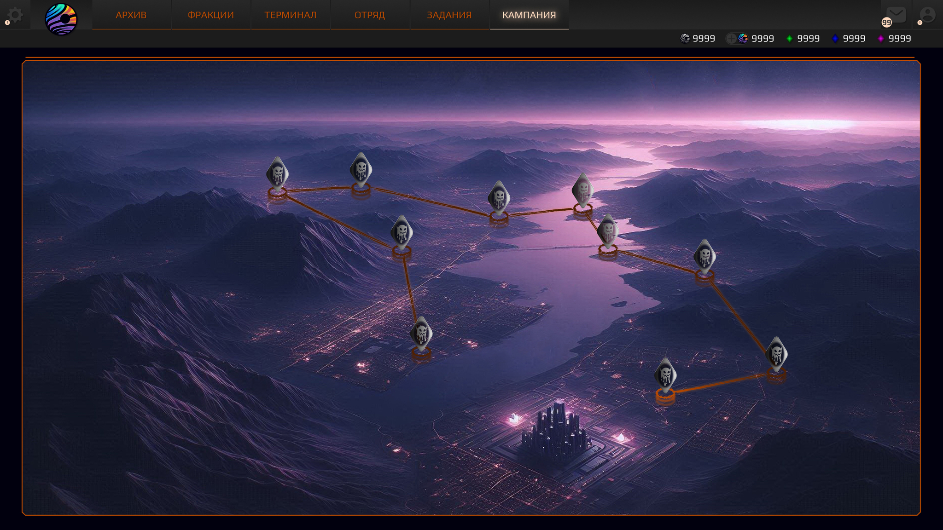Select the rightmost skull marker on the map

click(x=776, y=355)
